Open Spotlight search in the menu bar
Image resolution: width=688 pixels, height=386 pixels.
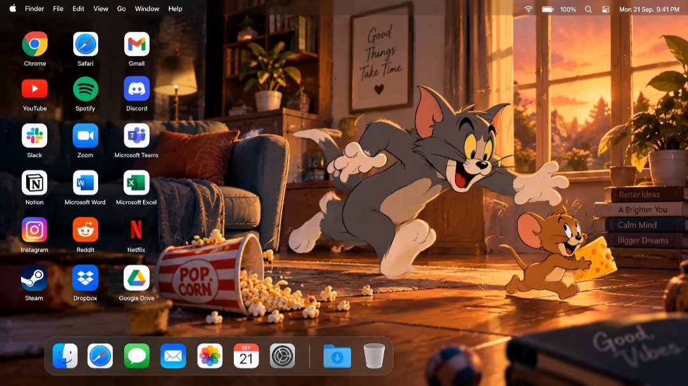pyautogui.click(x=589, y=9)
